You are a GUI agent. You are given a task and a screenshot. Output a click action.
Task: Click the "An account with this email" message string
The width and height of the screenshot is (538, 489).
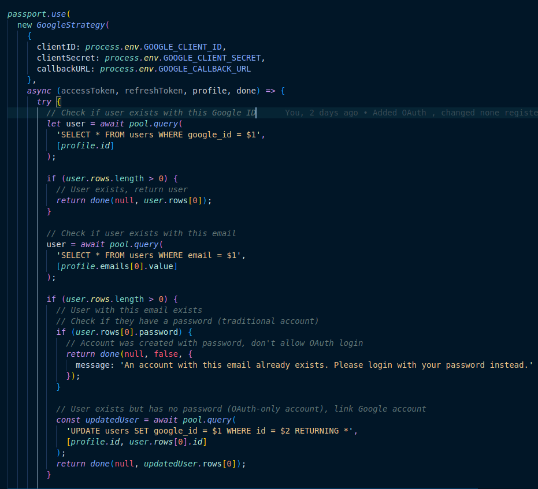tap(325, 365)
